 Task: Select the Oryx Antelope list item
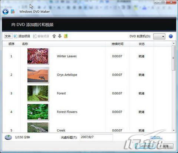tap(86, 75)
